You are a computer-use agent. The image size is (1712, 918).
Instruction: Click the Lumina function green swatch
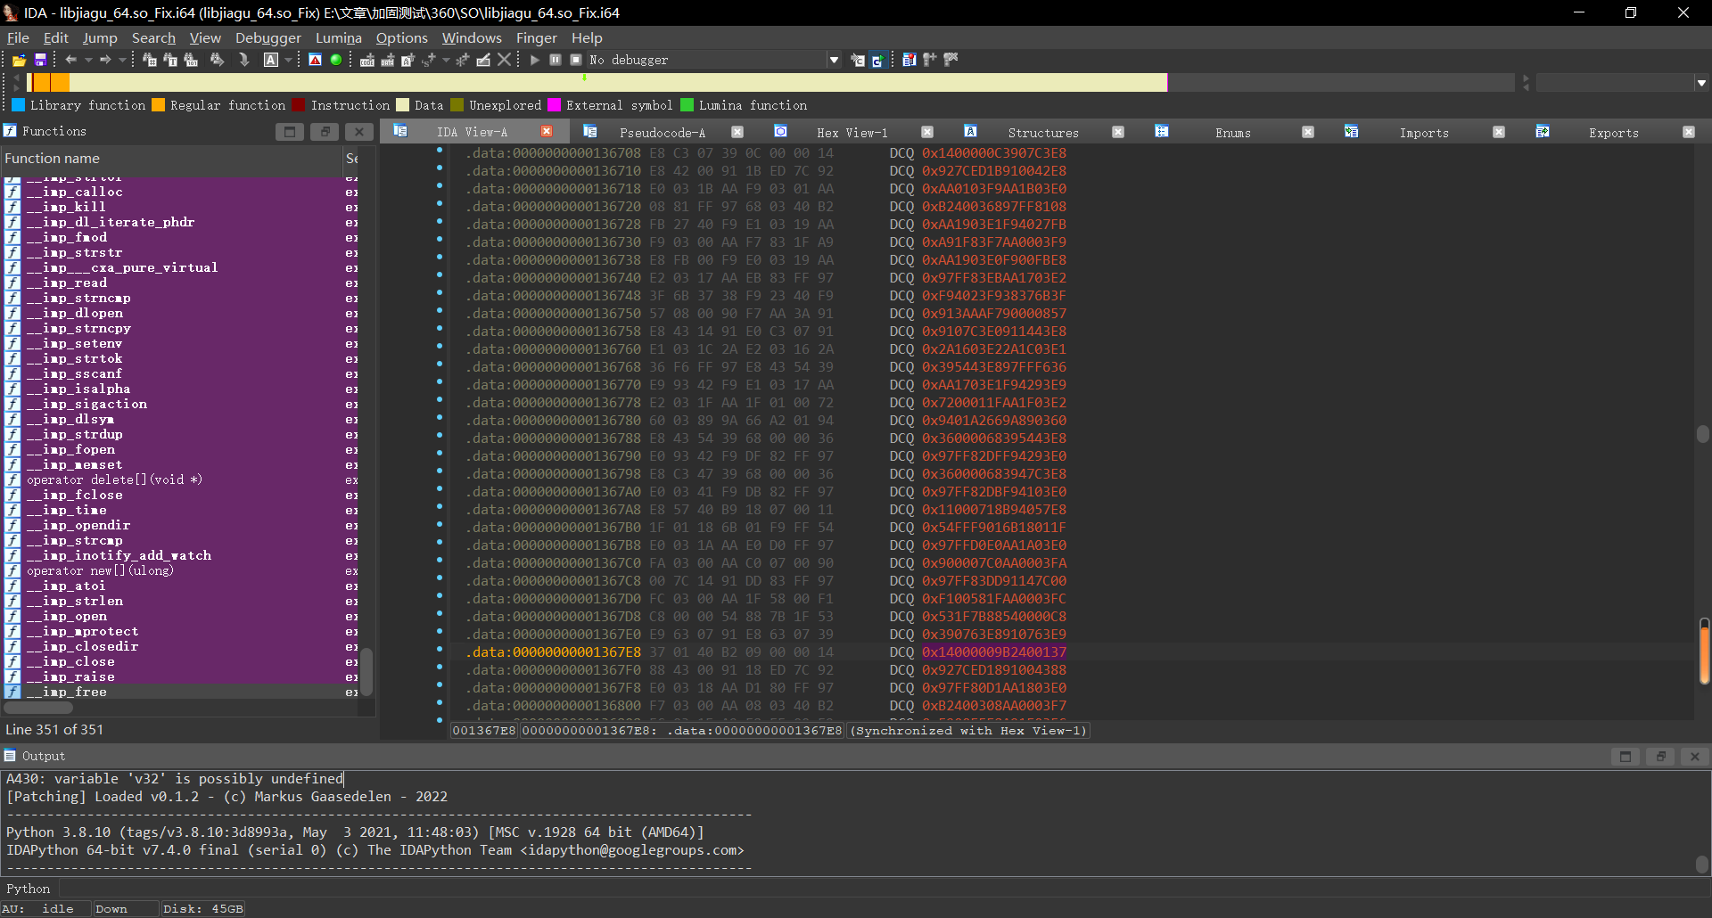point(687,105)
